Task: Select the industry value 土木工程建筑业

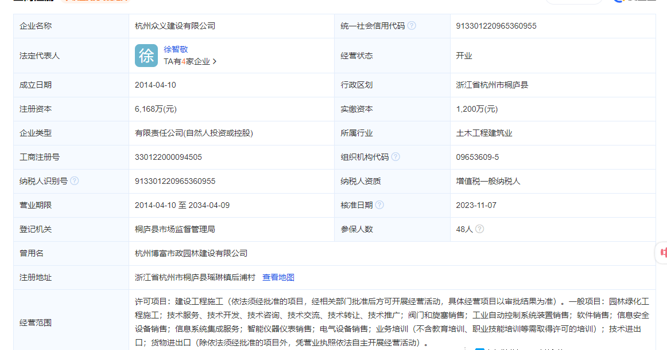Action: point(484,133)
